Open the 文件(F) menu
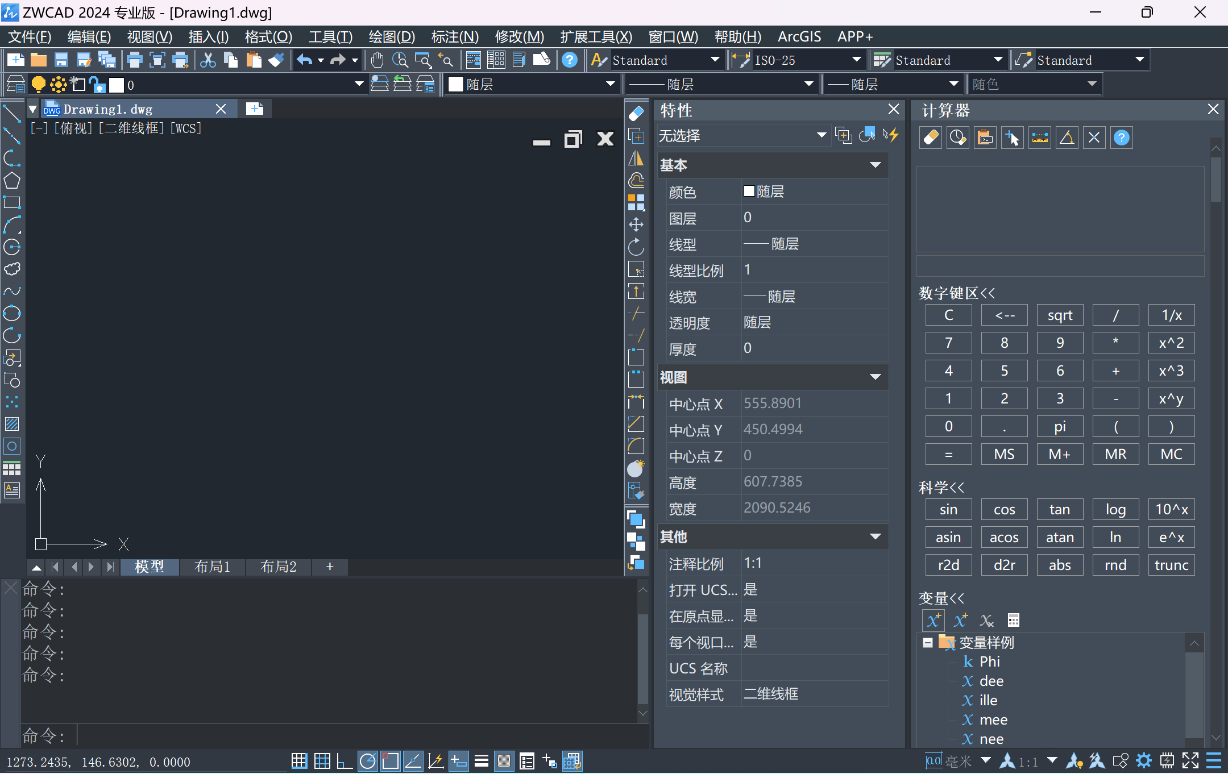 [30, 37]
